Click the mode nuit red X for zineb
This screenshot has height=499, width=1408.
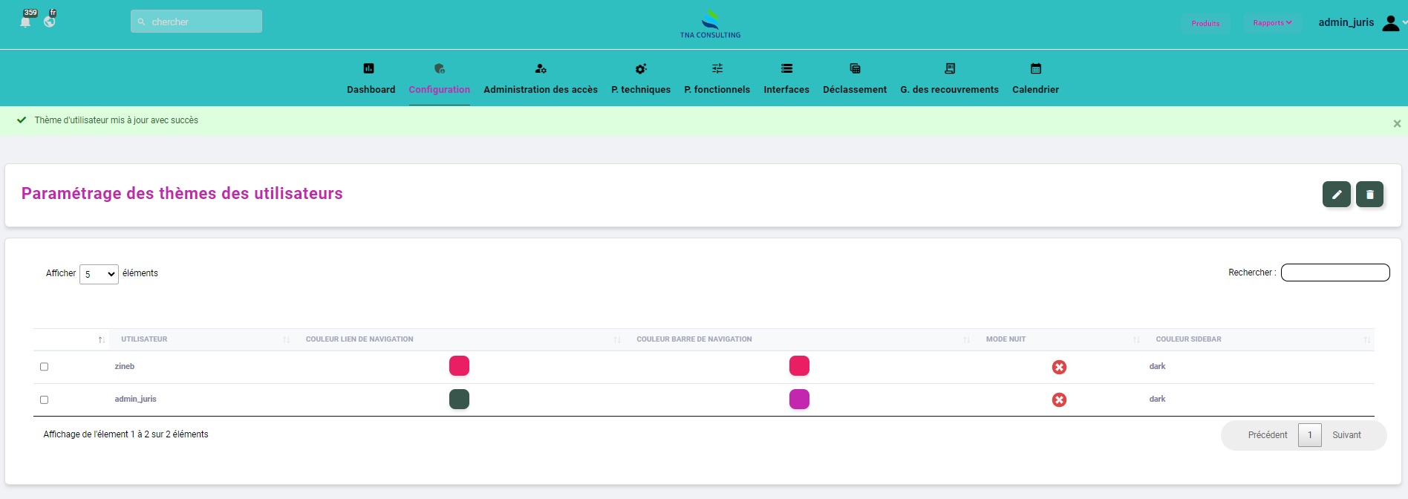coord(1059,367)
